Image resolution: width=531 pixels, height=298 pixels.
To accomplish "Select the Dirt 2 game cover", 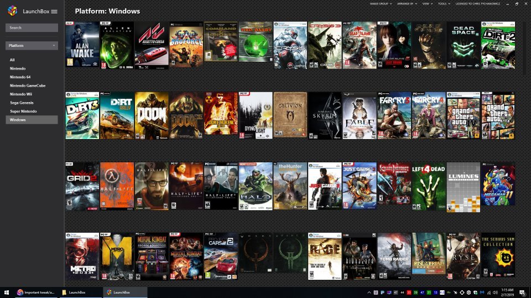I will click(498, 46).
